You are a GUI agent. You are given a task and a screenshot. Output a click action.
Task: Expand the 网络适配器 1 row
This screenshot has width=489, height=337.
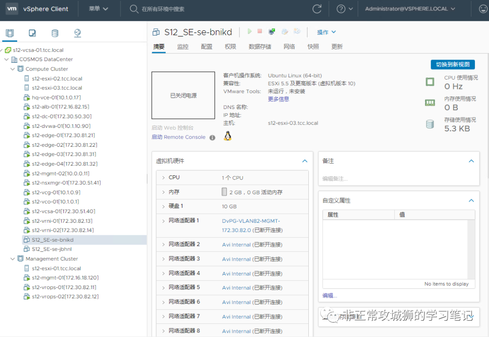coord(163,221)
